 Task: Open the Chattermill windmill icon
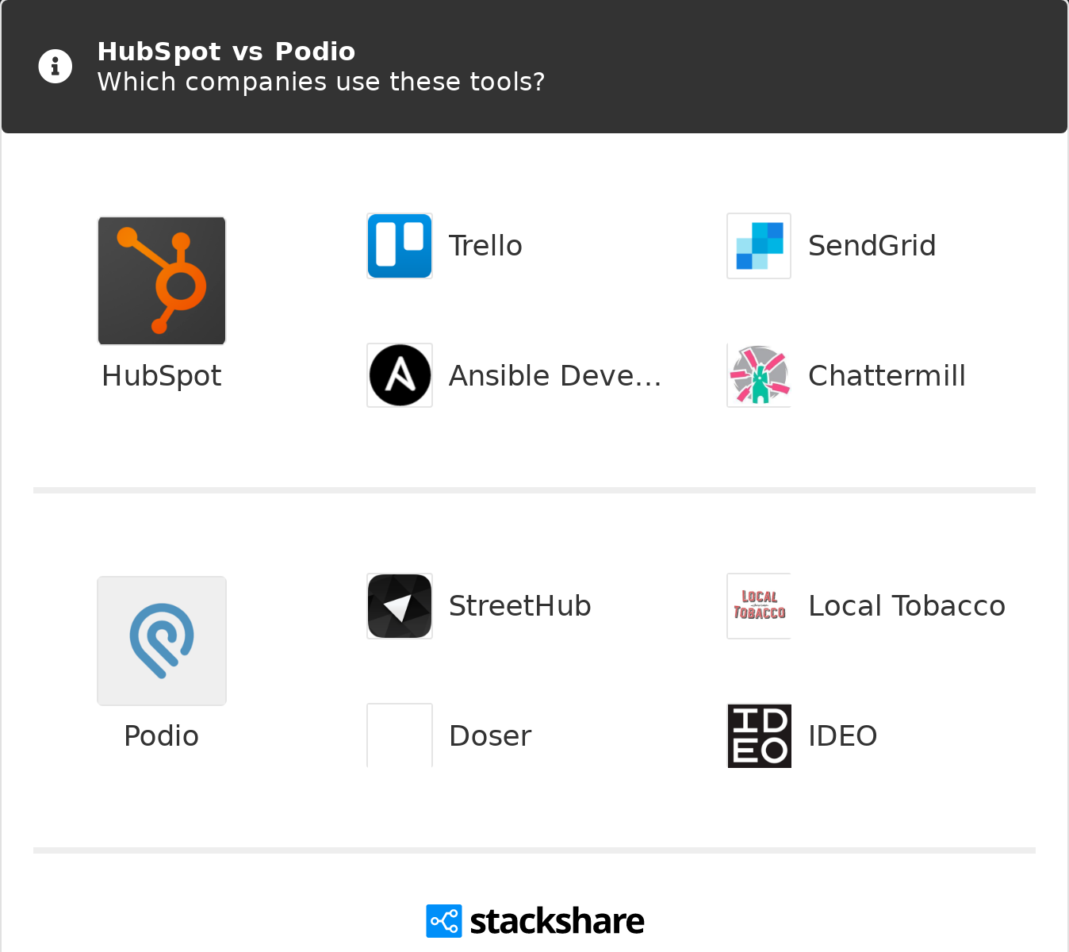[x=759, y=375]
